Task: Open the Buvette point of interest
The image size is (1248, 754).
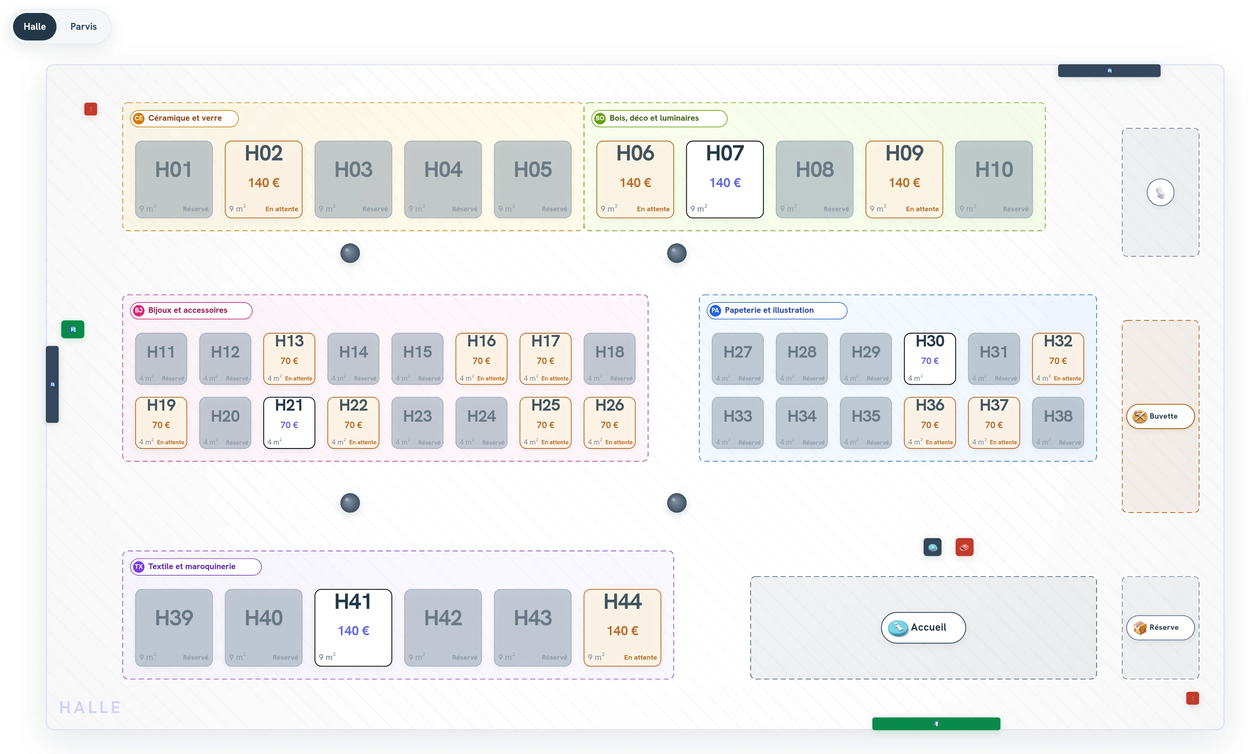Action: 1160,416
